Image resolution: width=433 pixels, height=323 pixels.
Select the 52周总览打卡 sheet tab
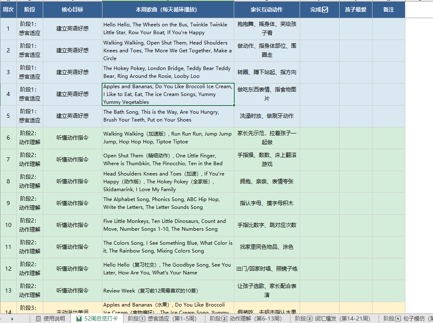click(97, 318)
